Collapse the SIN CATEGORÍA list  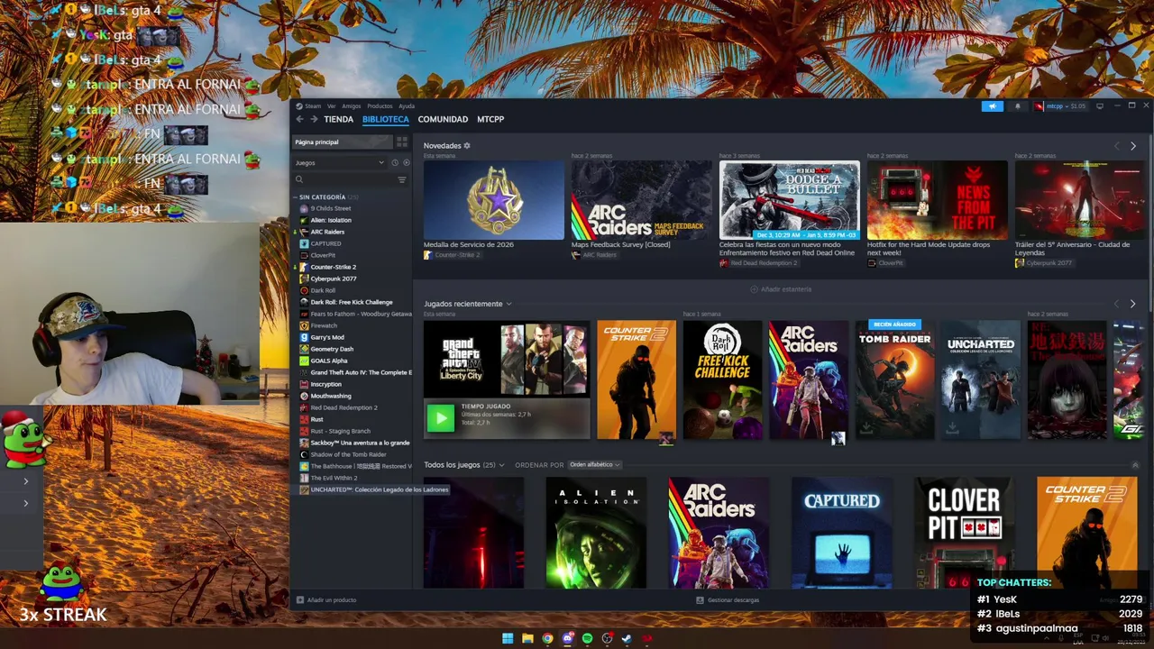(x=295, y=197)
